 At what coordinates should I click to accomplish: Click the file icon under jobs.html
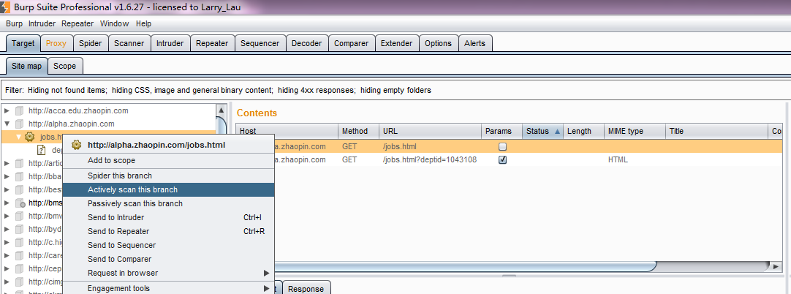pos(42,150)
